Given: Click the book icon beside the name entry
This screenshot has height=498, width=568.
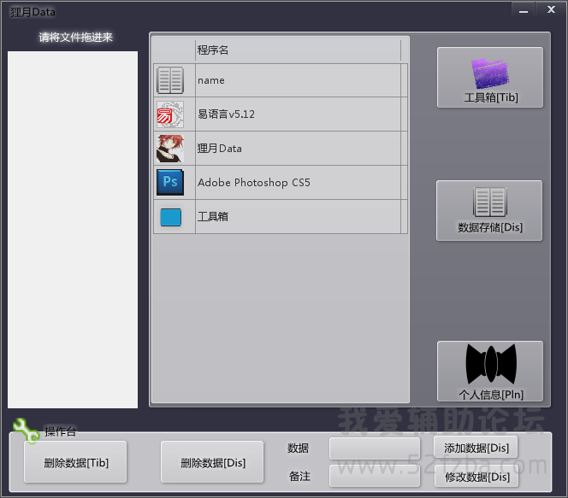Looking at the screenshot, I should coord(170,80).
